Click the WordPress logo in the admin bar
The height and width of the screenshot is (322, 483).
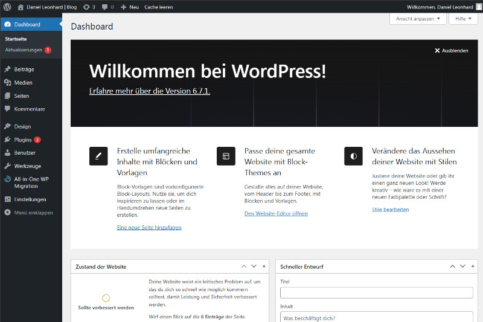pyautogui.click(x=7, y=7)
